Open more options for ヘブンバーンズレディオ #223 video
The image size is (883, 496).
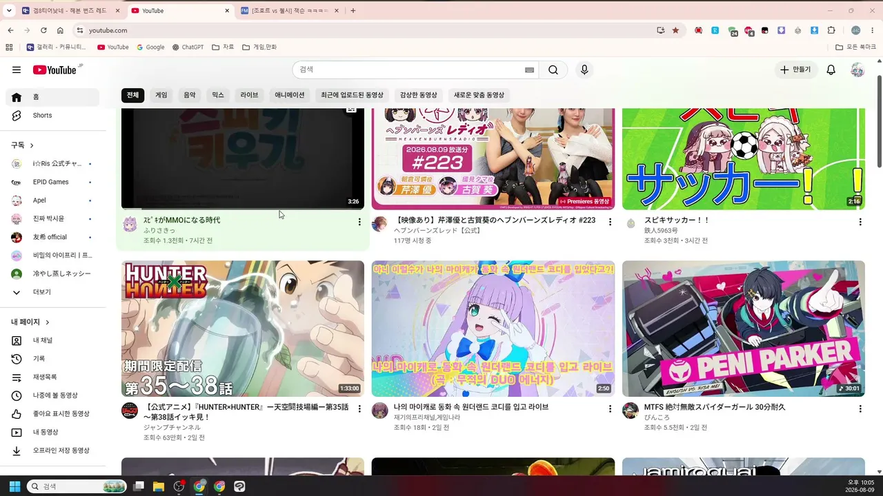pos(610,222)
